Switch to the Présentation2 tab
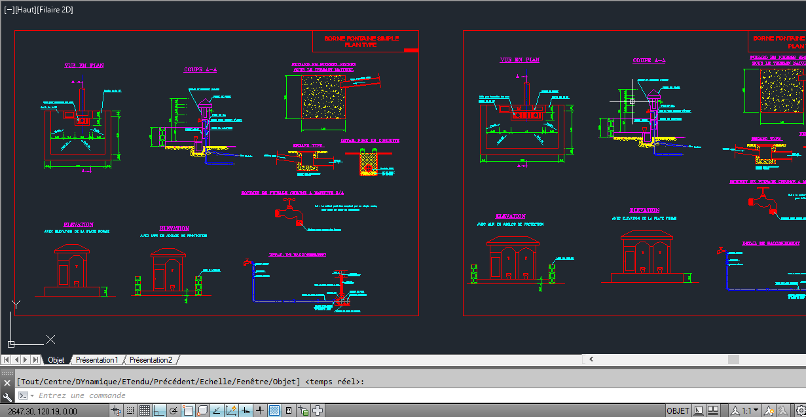The image size is (806, 417). pos(151,359)
